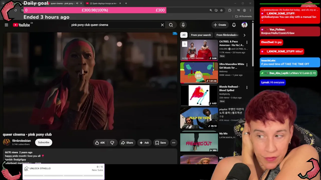The image size is (321, 180).
Task: Open a new browser tab
Action: (x=126, y=3)
